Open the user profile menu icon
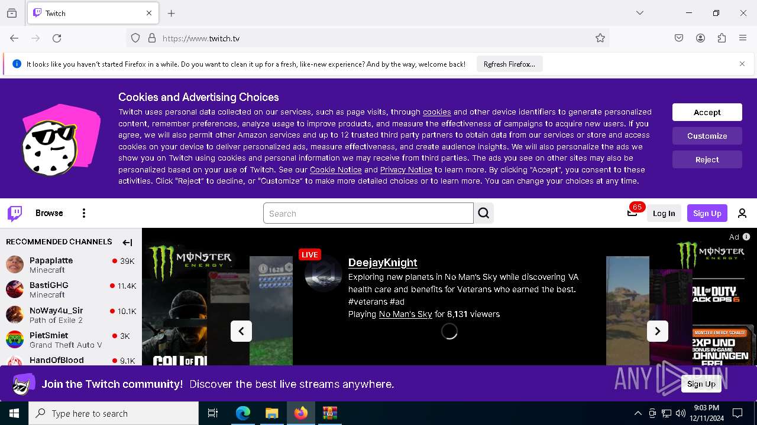 click(742, 213)
